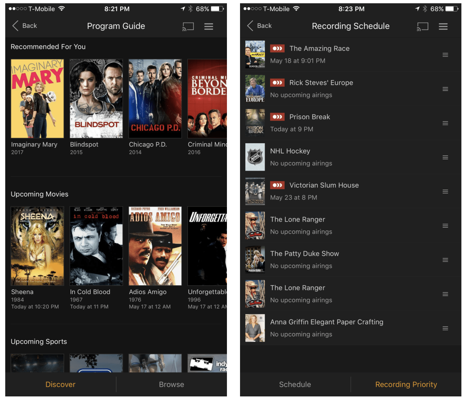Grab the reorder handle for Prison Break
The height and width of the screenshot is (401, 465).
coord(445,123)
